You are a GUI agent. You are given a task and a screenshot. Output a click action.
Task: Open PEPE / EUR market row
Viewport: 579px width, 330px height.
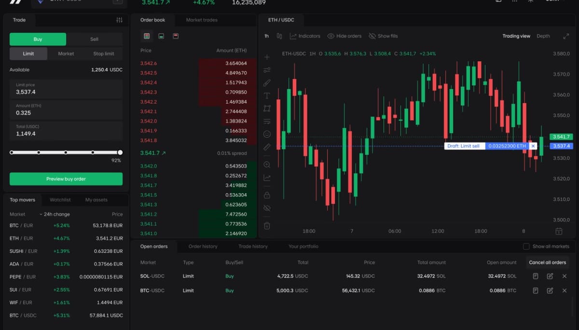click(66, 277)
